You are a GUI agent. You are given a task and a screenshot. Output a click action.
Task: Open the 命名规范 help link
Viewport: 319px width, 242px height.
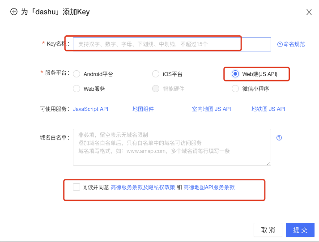(291, 44)
